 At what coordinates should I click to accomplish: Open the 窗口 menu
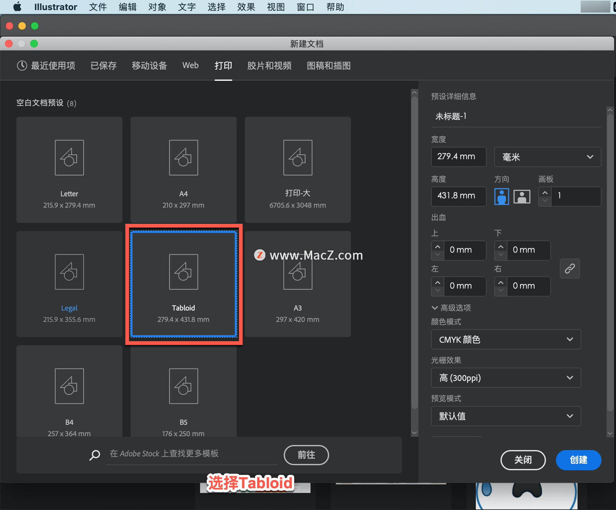tap(305, 7)
